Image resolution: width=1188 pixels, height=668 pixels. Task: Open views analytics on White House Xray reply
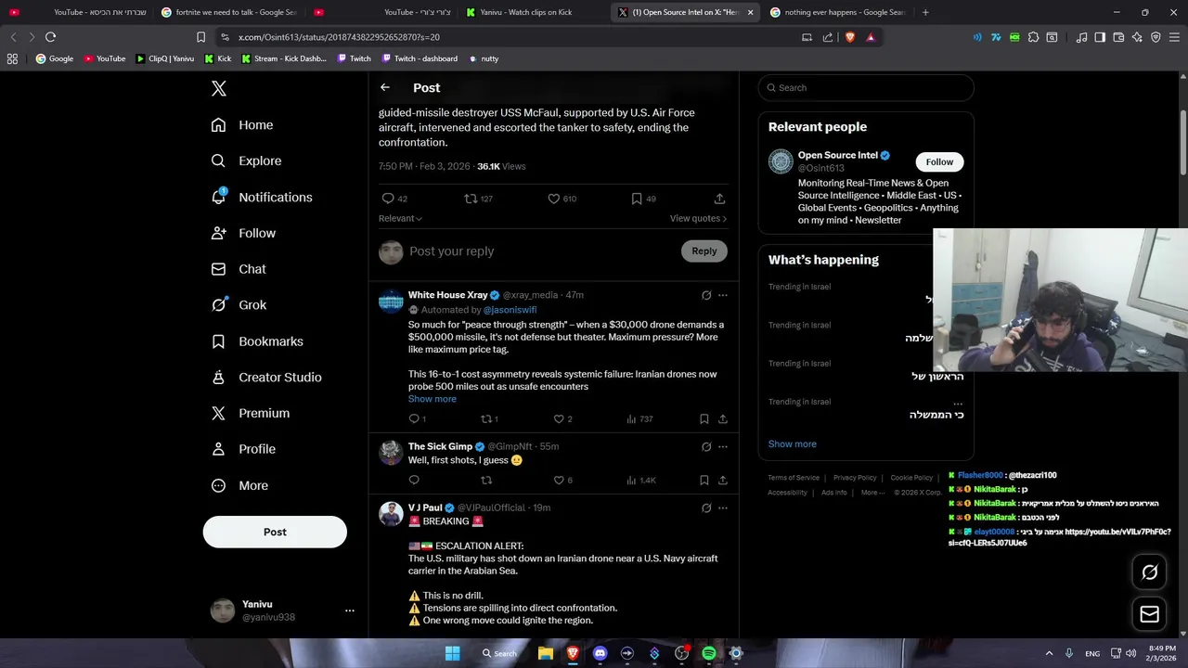point(639,418)
